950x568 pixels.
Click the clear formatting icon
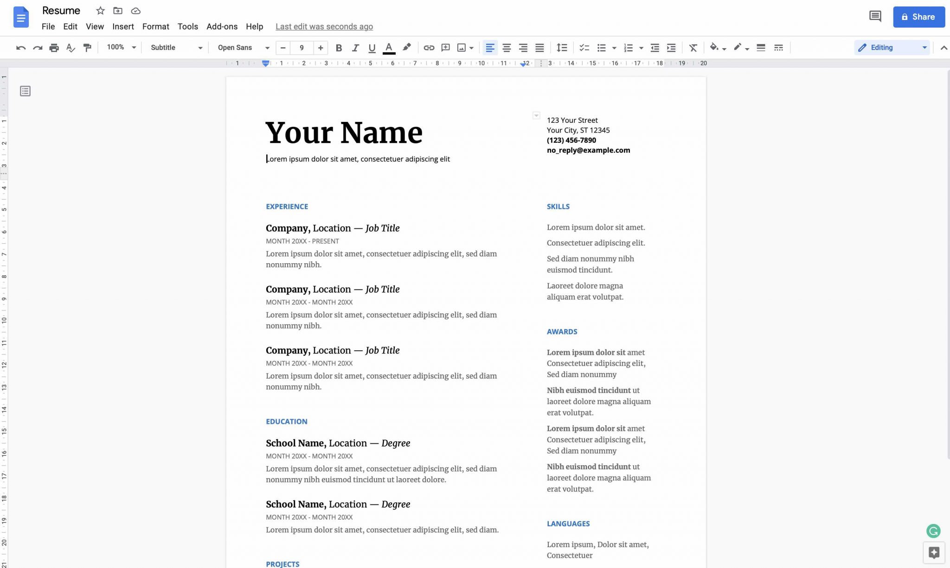coord(693,48)
